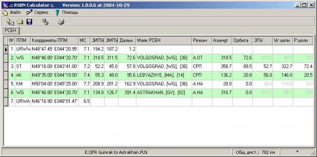The image size is (317, 157).
Task: Click VOLGOGRAD beacon cell in row 3
Action: tap(164, 67)
